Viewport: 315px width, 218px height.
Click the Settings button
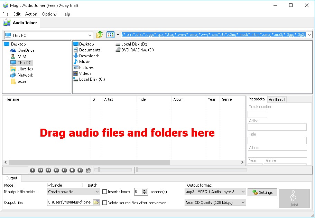click(x=262, y=192)
